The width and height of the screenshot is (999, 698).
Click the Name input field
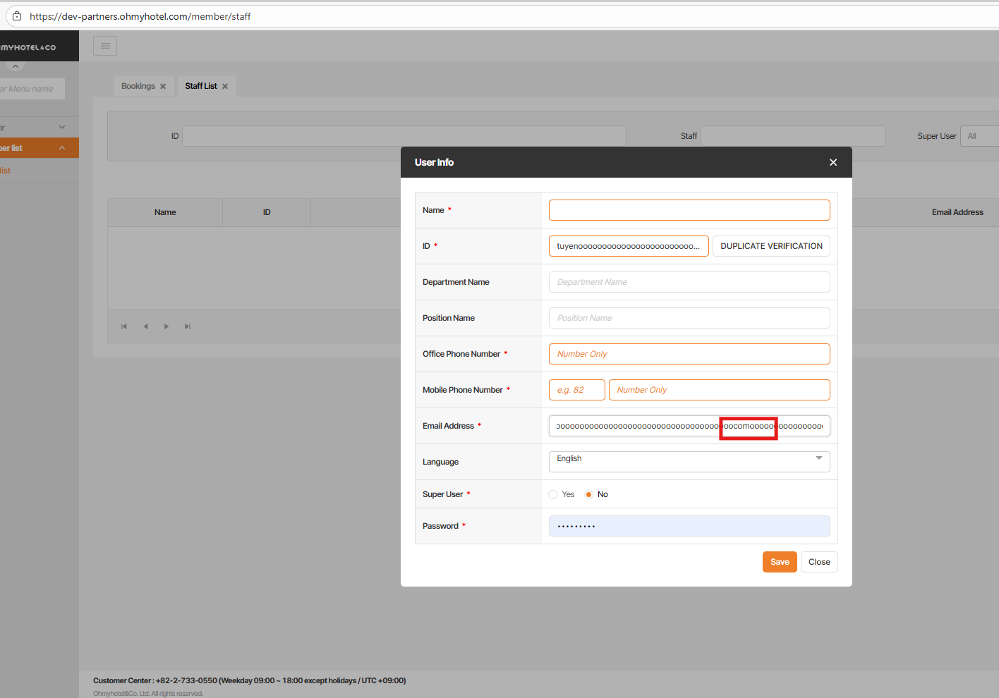[689, 210]
